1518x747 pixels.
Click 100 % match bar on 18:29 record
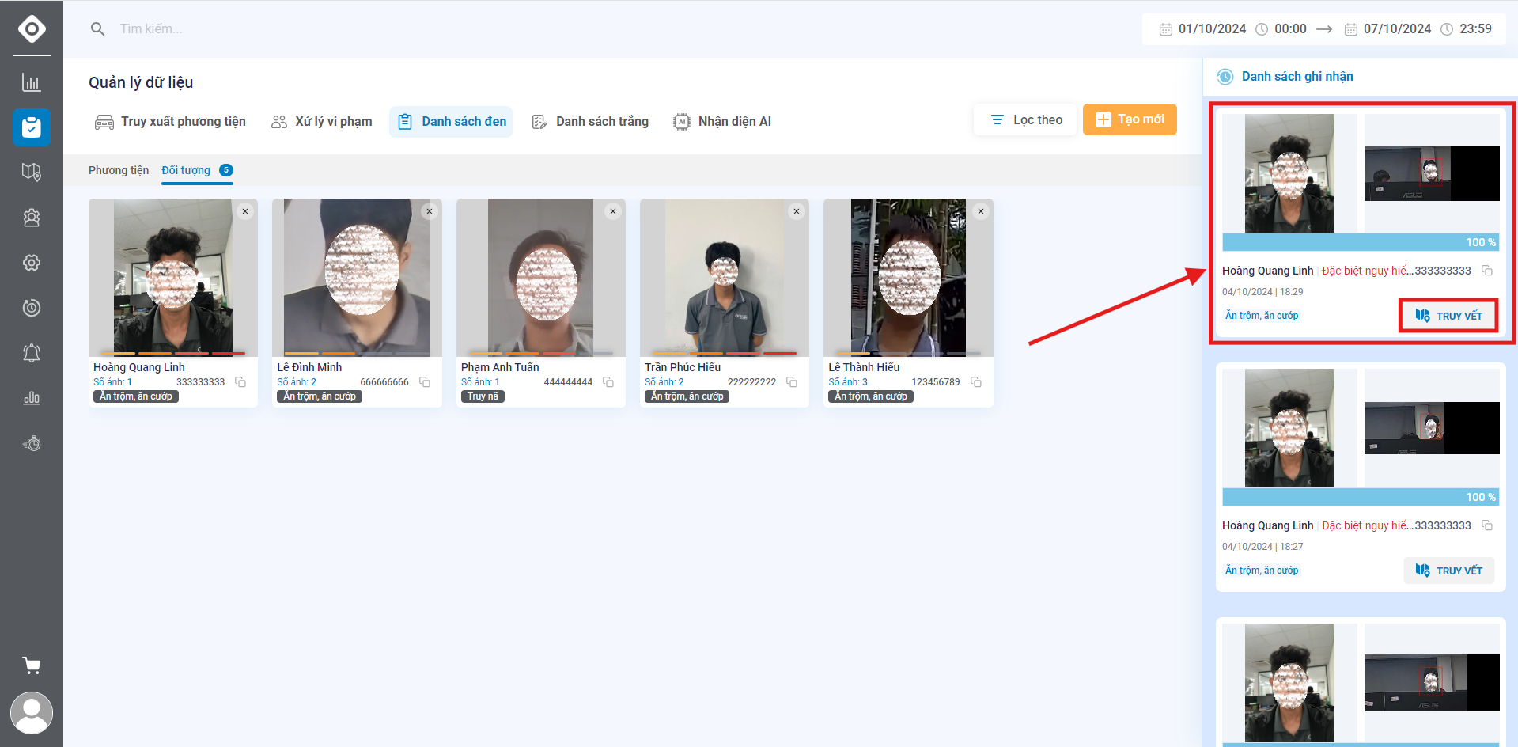(x=1361, y=242)
